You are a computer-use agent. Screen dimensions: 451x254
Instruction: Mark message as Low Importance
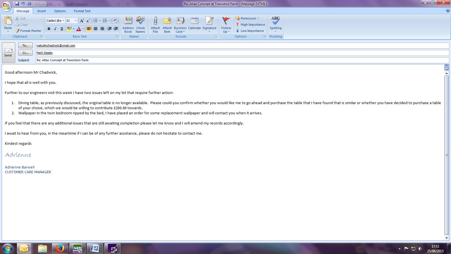click(x=250, y=31)
